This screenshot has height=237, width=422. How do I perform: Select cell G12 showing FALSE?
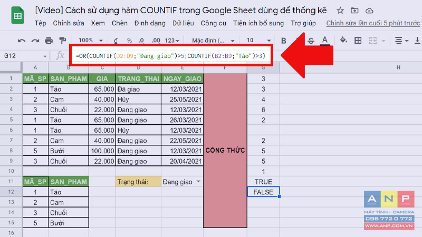click(263, 192)
